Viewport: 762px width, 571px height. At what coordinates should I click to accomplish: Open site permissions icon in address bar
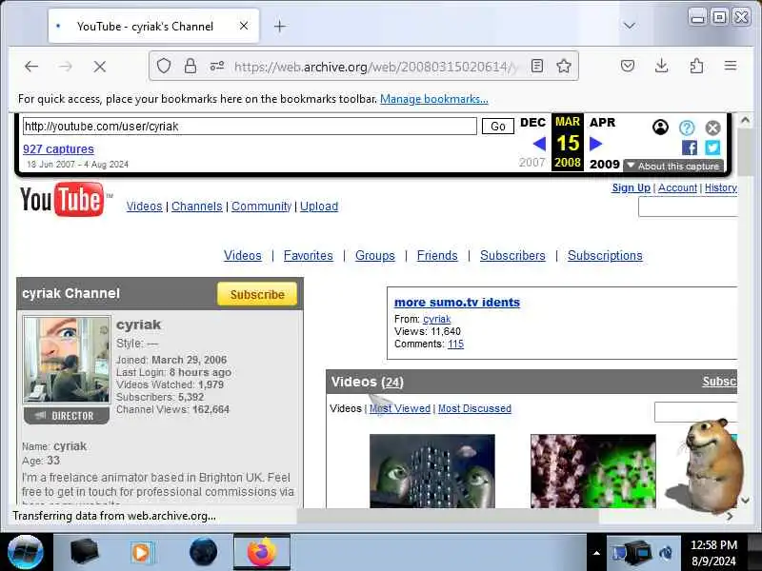[x=217, y=66]
